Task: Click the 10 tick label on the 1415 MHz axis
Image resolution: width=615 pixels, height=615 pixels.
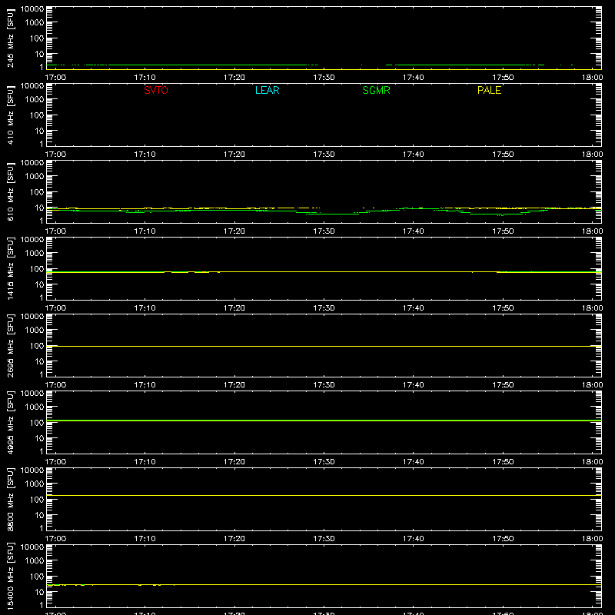Action: [x=39, y=284]
